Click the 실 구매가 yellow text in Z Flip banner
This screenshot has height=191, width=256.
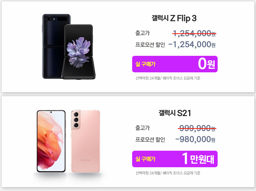145,64
